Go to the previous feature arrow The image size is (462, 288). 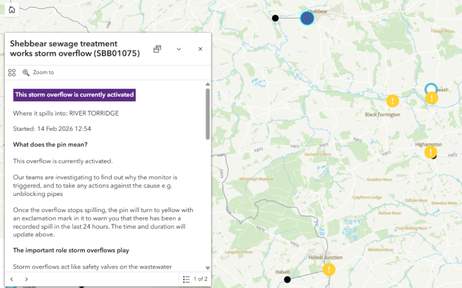pyautogui.click(x=12, y=279)
